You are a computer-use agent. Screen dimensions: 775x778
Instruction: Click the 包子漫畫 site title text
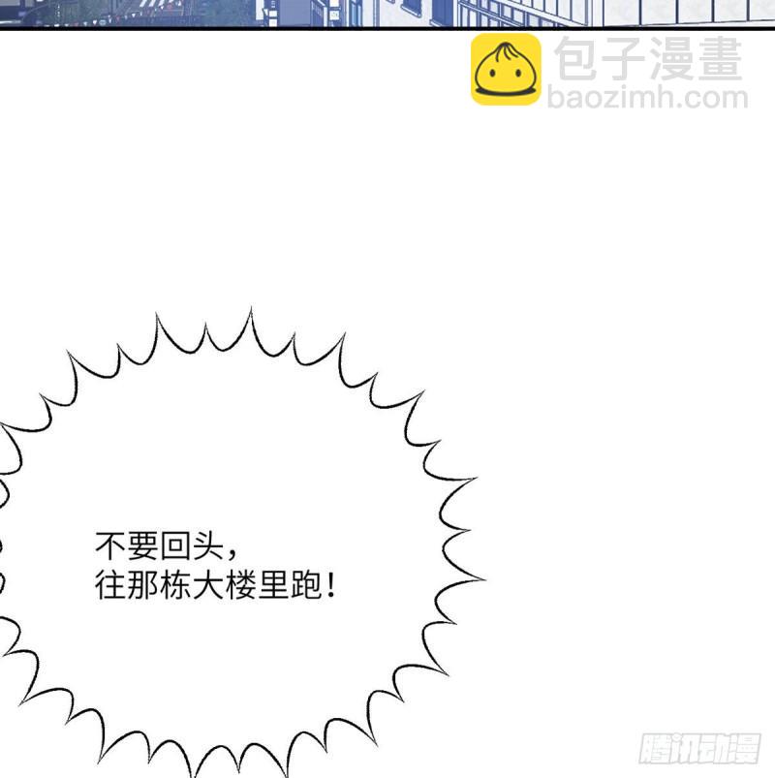coord(647,60)
